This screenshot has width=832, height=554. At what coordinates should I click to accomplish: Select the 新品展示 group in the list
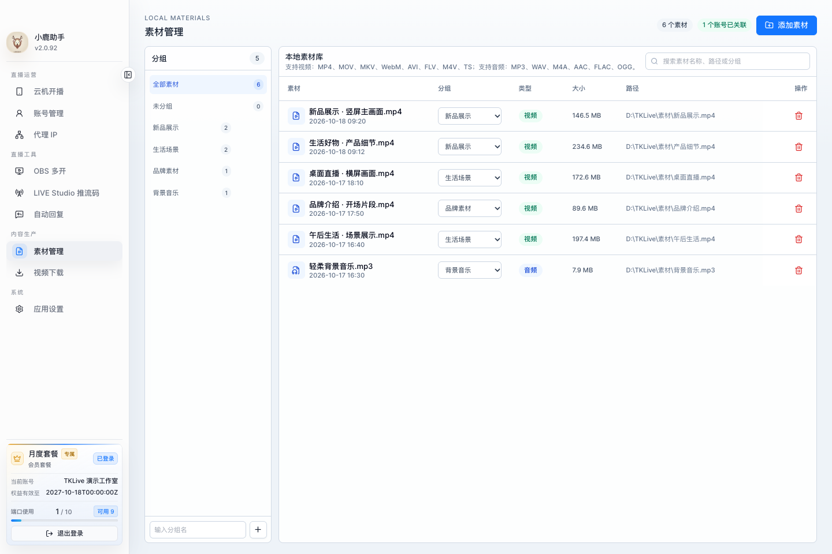pyautogui.click(x=192, y=128)
